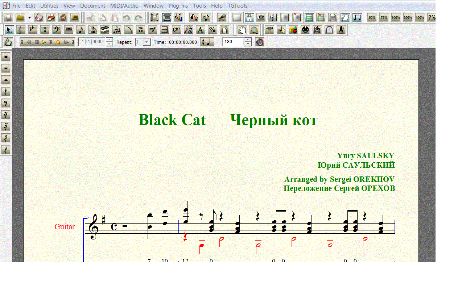Click the custom zoom ?% button
The width and height of the screenshot is (462, 296).
tap(432, 17)
